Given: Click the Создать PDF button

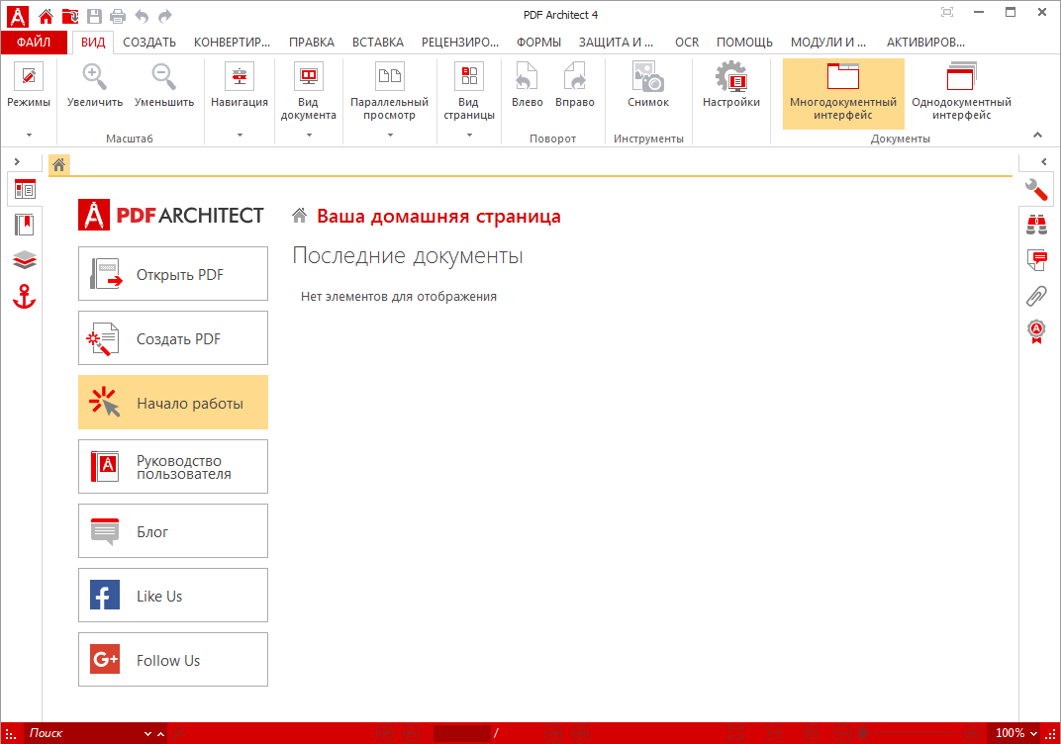Looking at the screenshot, I should coord(172,337).
